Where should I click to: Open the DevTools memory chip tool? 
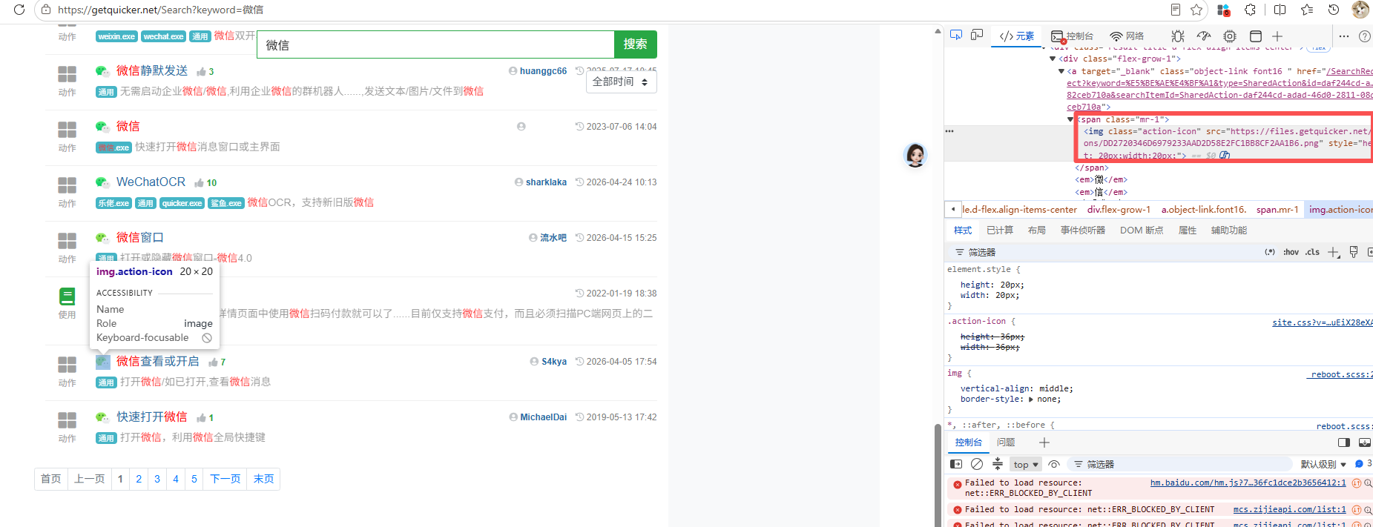click(1230, 36)
